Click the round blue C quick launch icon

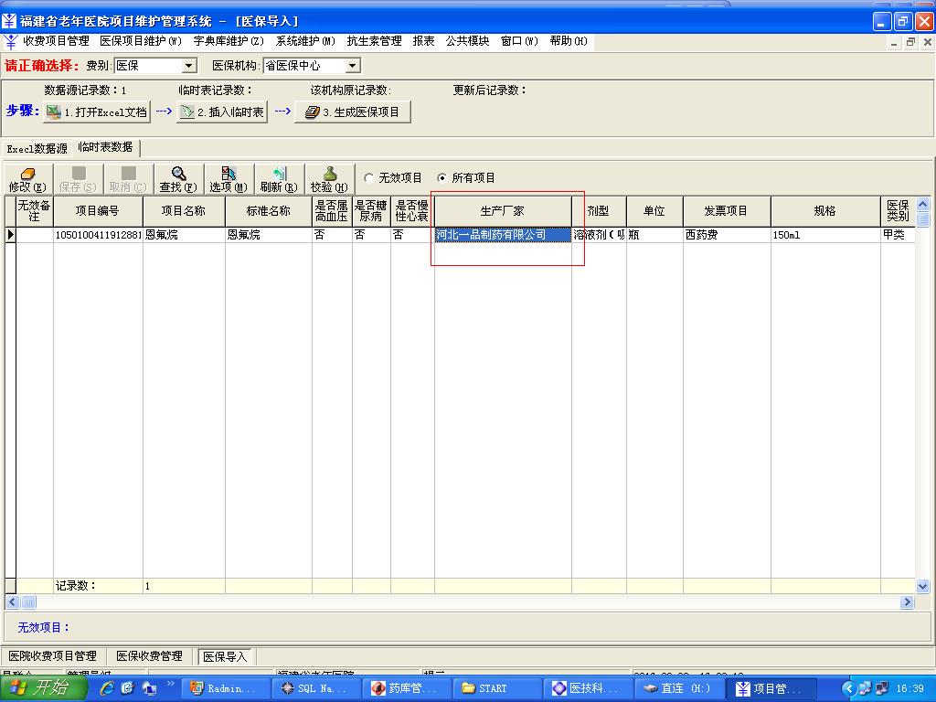(x=128, y=688)
